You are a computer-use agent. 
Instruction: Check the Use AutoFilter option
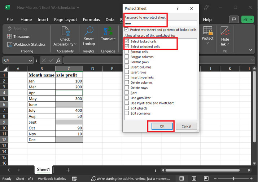[127, 98]
